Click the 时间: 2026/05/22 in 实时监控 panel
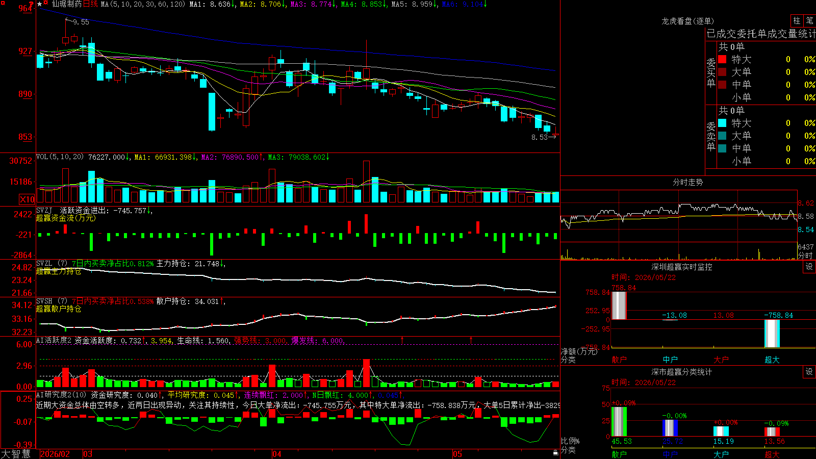Image resolution: width=816 pixels, height=459 pixels. coord(644,277)
